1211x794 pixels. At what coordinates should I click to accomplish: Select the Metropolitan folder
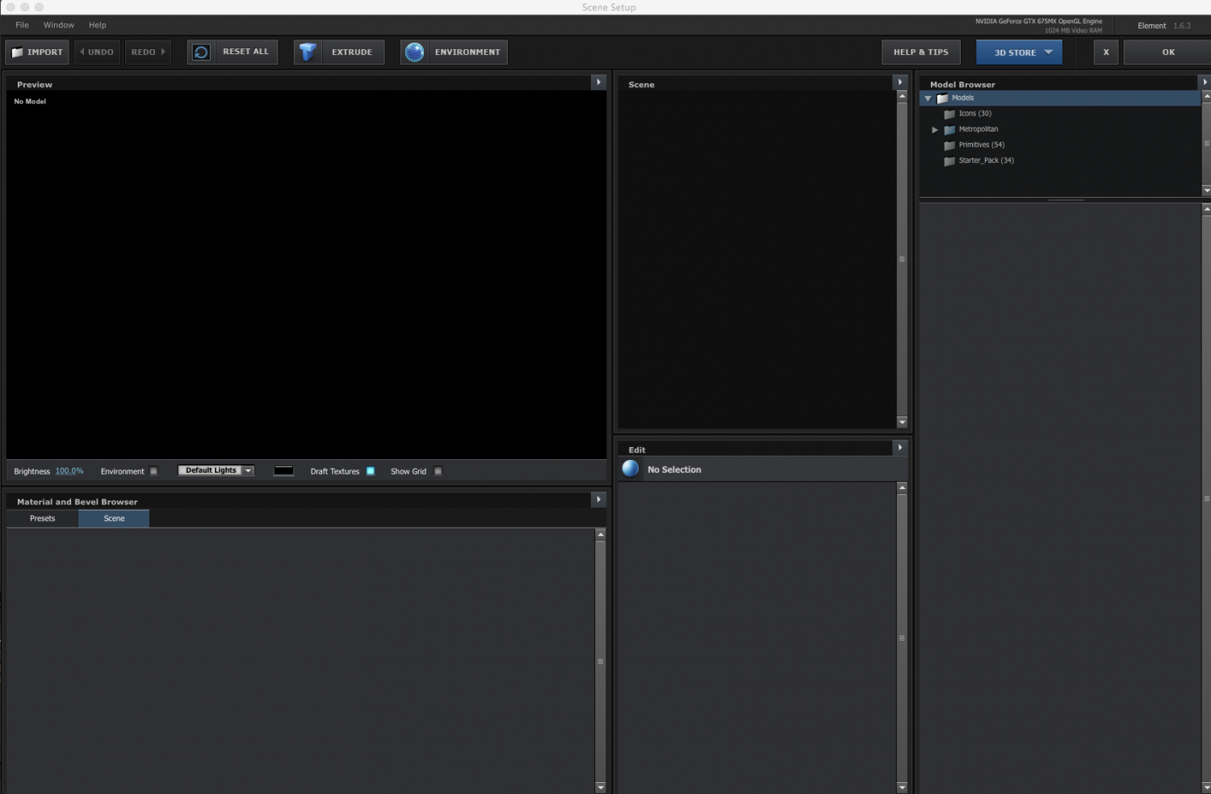978,129
